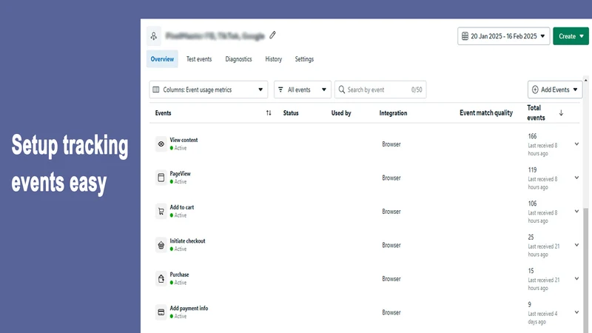Sort by the Events column arrows
Viewport: 592px width, 333px height.
(269, 113)
